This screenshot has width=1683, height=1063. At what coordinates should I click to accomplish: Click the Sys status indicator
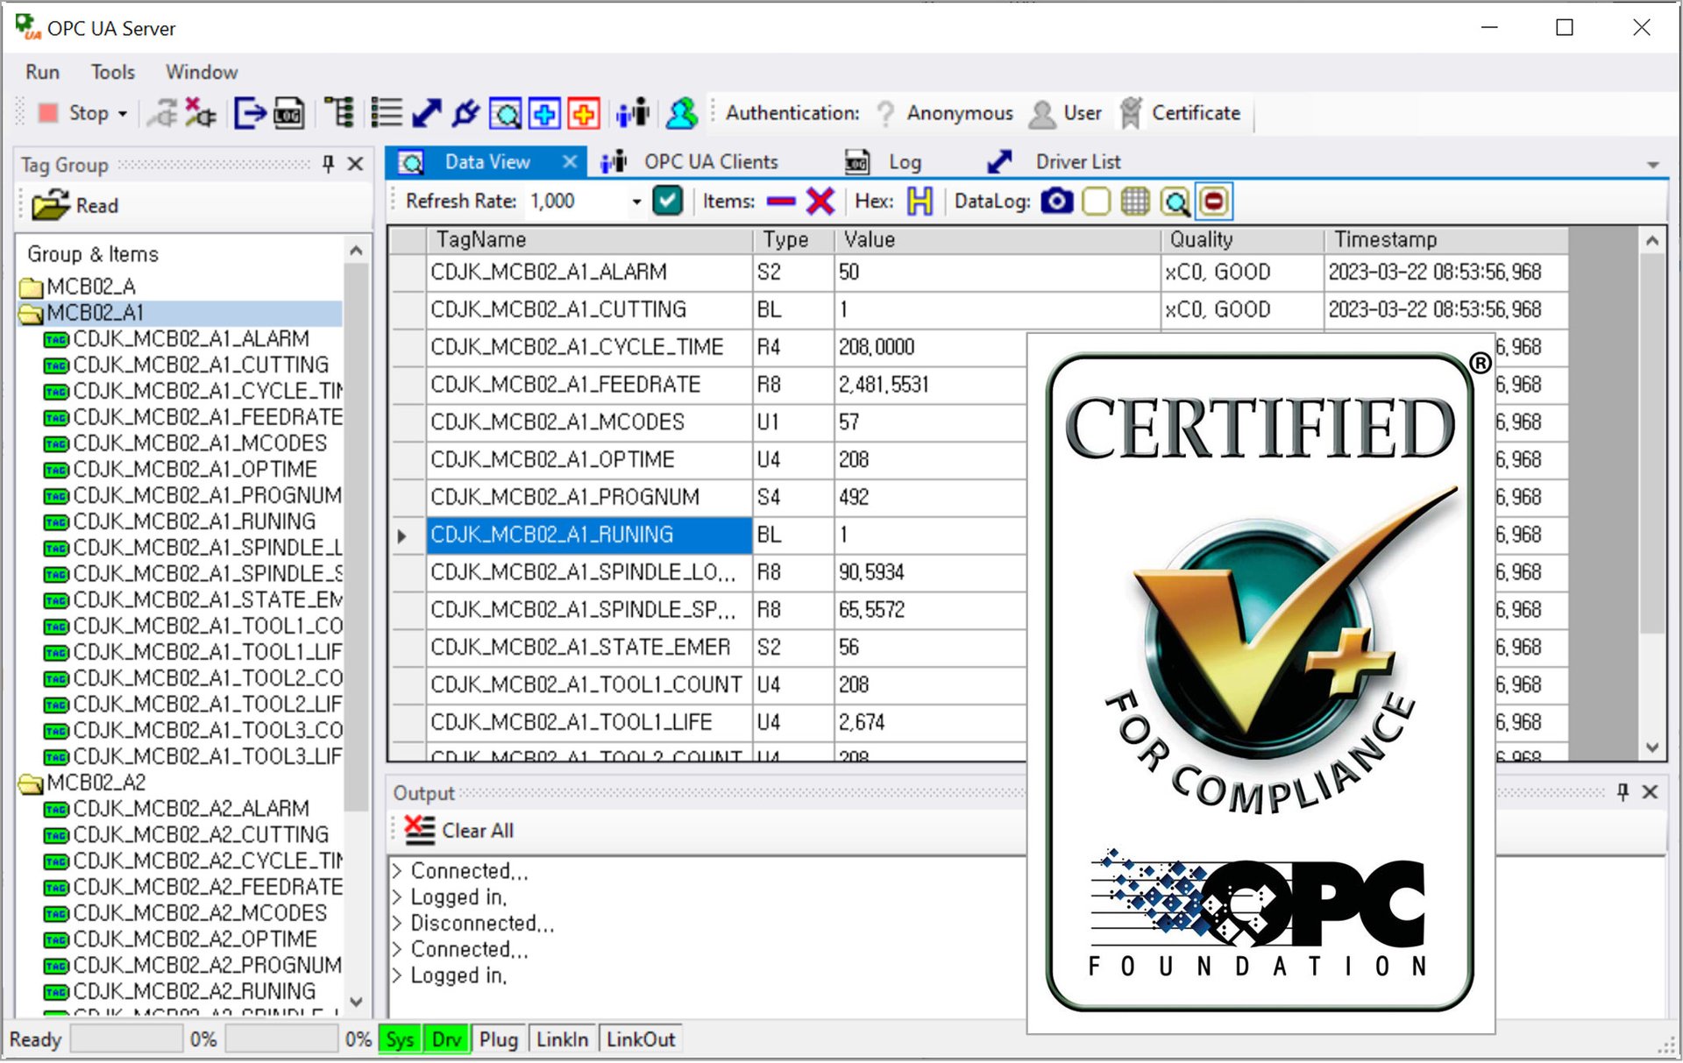400,1040
